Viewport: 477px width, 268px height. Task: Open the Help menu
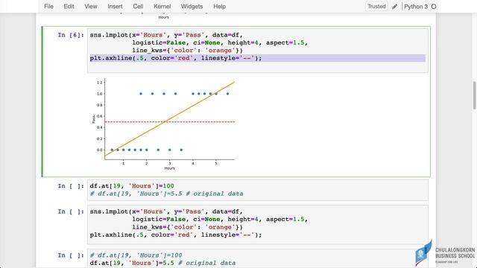point(219,7)
